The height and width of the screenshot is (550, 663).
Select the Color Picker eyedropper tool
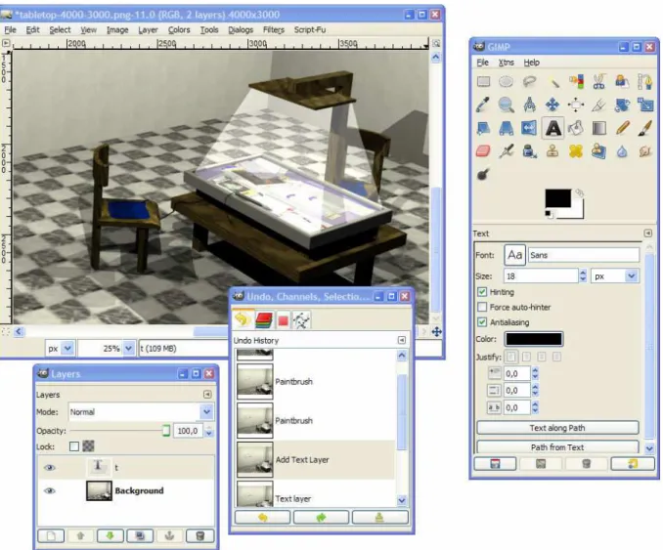(x=483, y=105)
